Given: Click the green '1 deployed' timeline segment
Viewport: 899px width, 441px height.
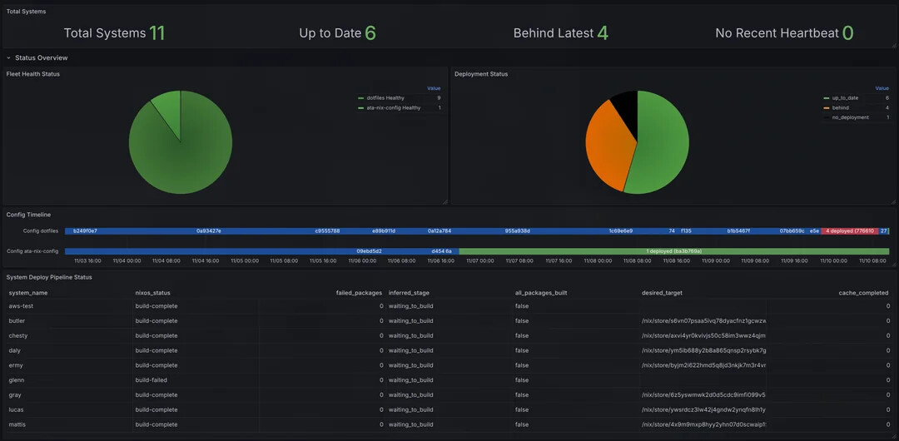Looking at the screenshot, I should tap(673, 251).
